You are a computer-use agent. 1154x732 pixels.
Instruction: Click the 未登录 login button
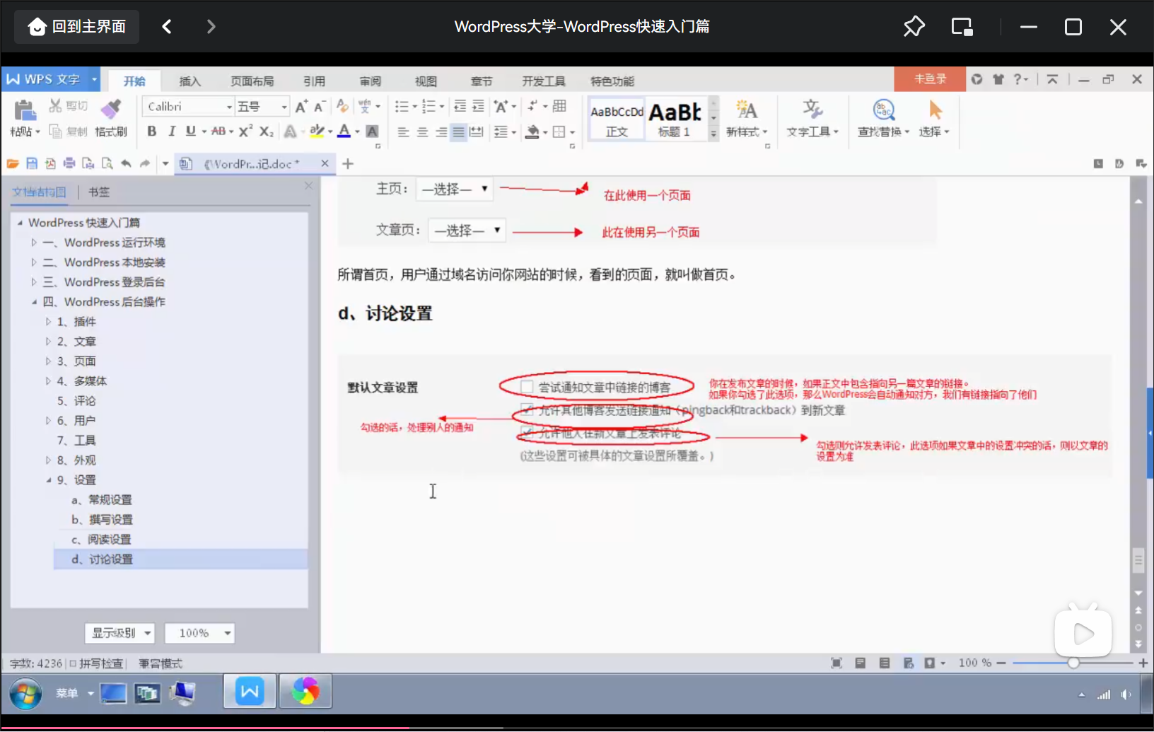[930, 79]
